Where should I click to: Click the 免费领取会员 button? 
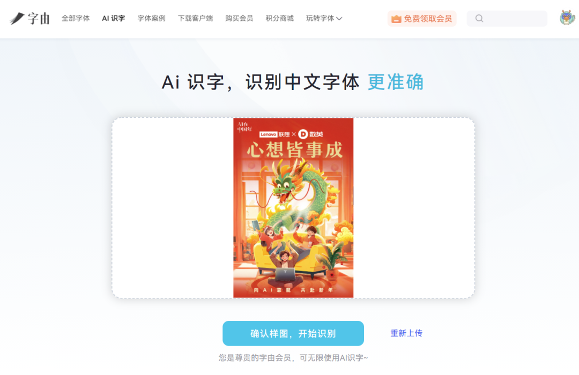click(422, 19)
